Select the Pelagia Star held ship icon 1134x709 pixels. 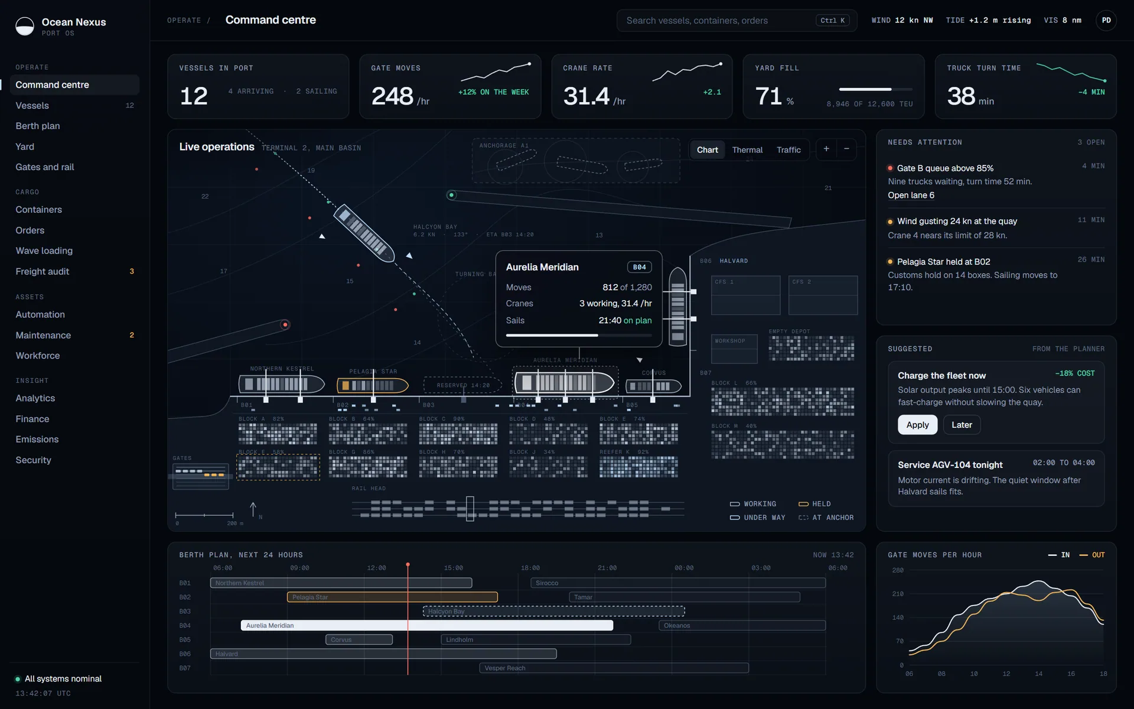(373, 385)
